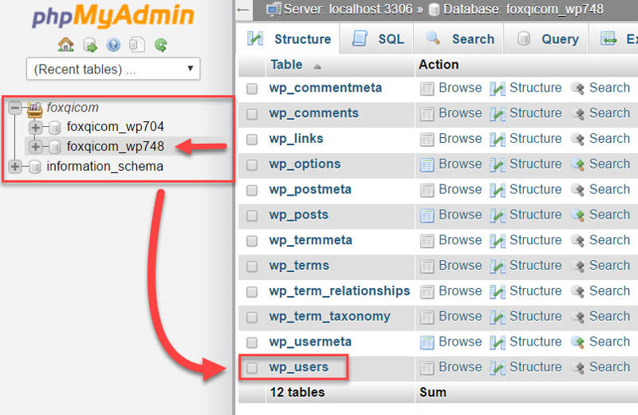Click the database cylinder icon in the breadcrumb

click(x=434, y=10)
